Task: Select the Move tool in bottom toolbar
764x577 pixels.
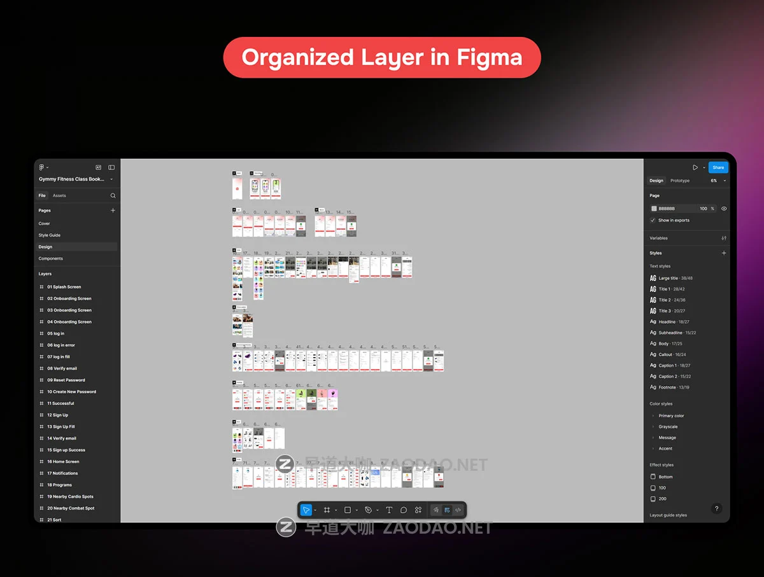Action: click(x=306, y=510)
